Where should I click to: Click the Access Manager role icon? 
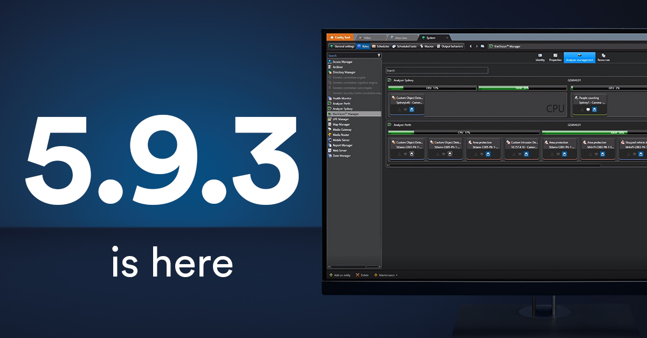[x=329, y=62]
